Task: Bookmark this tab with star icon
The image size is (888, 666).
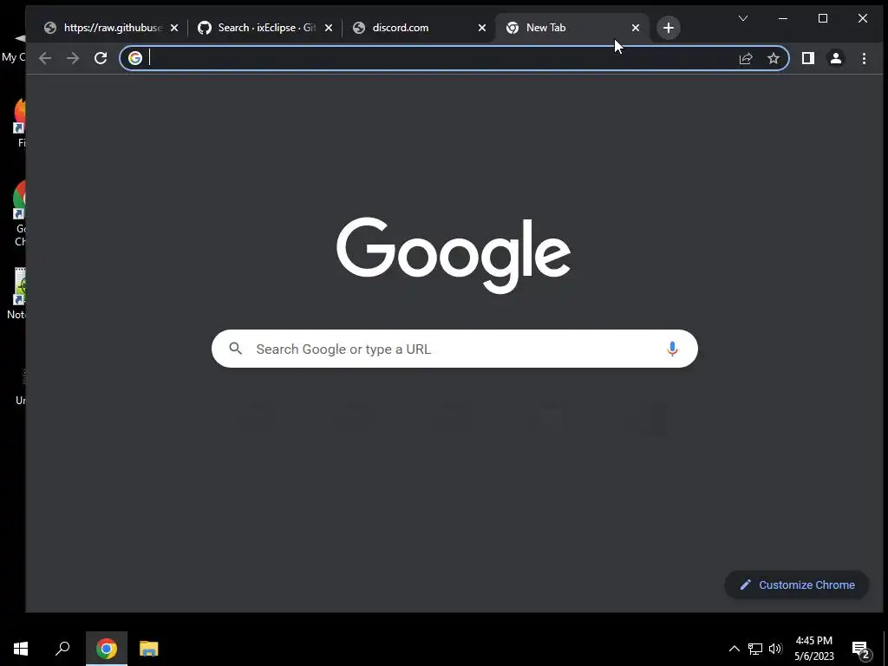Action: pyautogui.click(x=773, y=58)
